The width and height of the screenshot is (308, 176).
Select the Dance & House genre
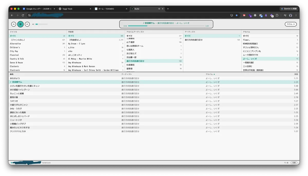coord(37,63)
